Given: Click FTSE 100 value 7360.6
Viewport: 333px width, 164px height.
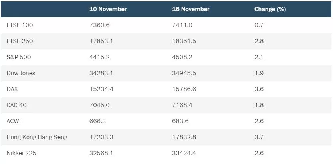Looking at the screenshot, I should click(x=99, y=25).
